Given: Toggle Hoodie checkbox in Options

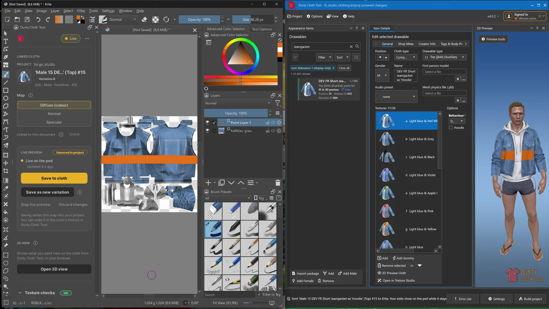Looking at the screenshot, I should click(451, 128).
